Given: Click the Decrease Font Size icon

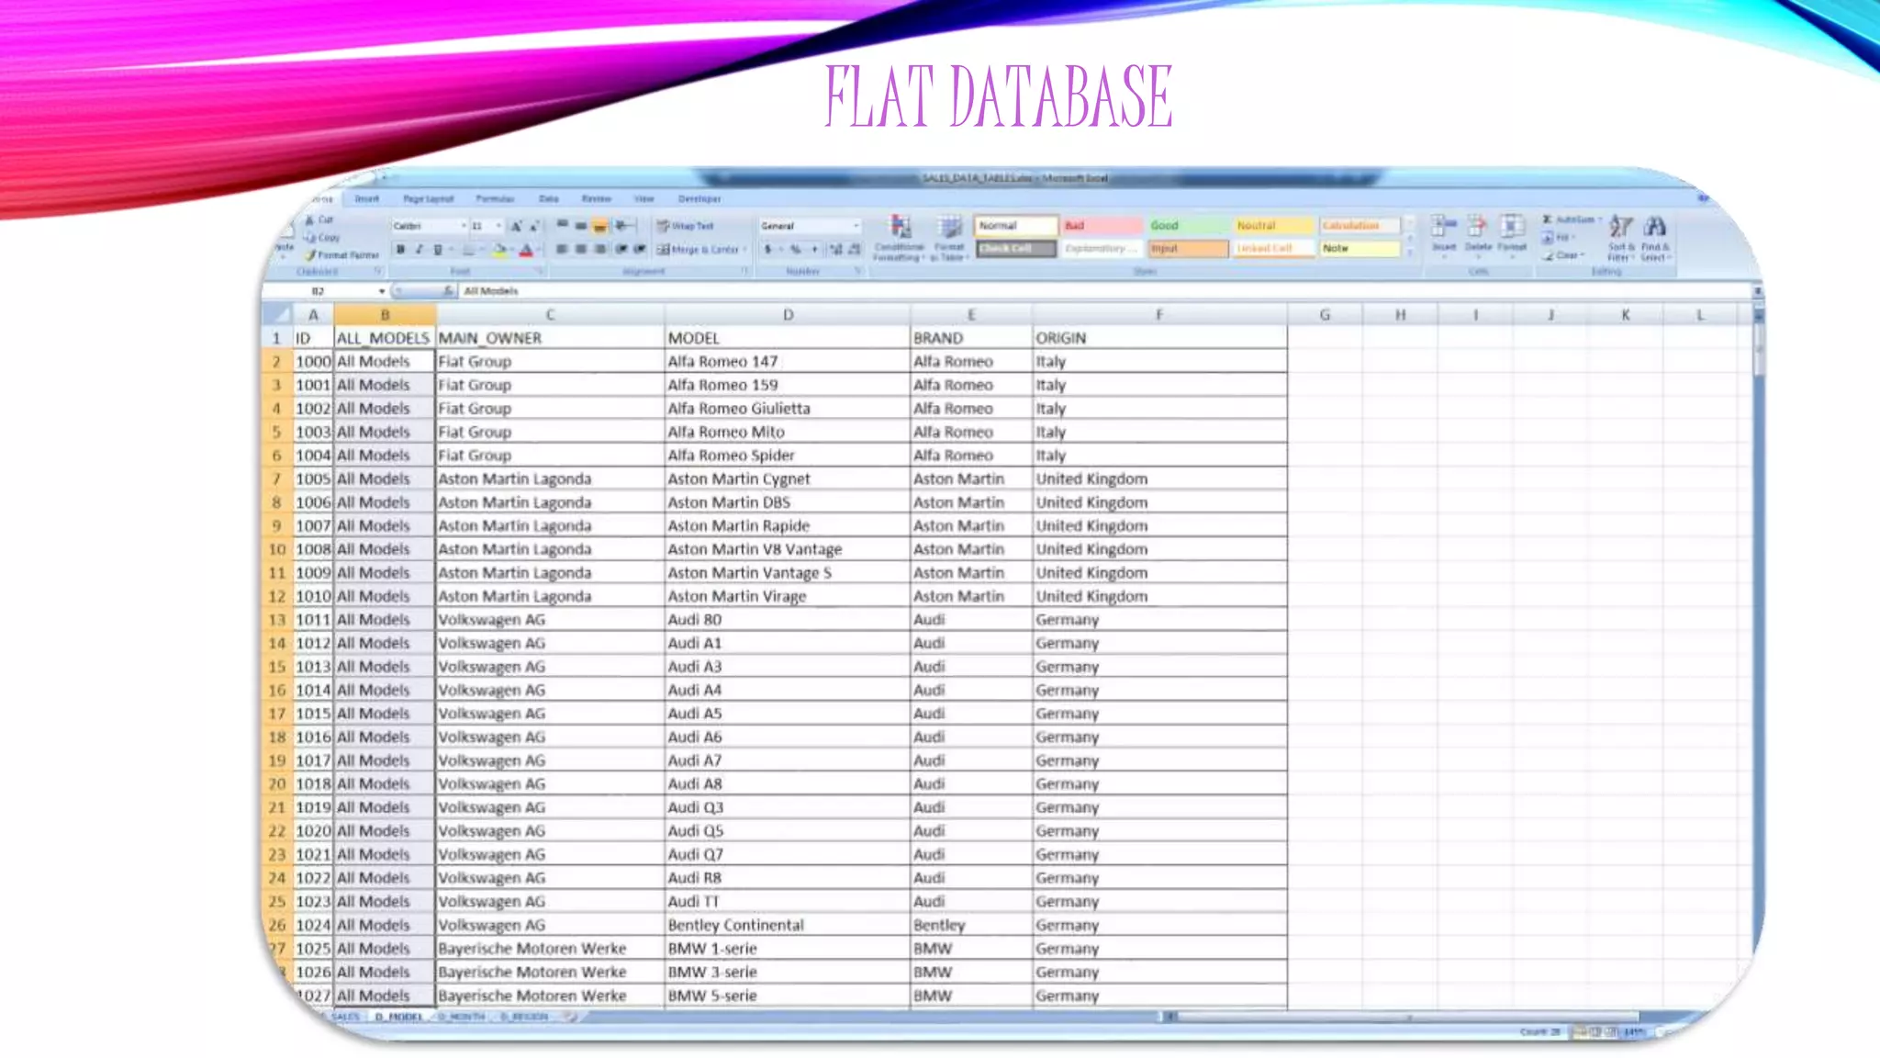Looking at the screenshot, I should [534, 226].
